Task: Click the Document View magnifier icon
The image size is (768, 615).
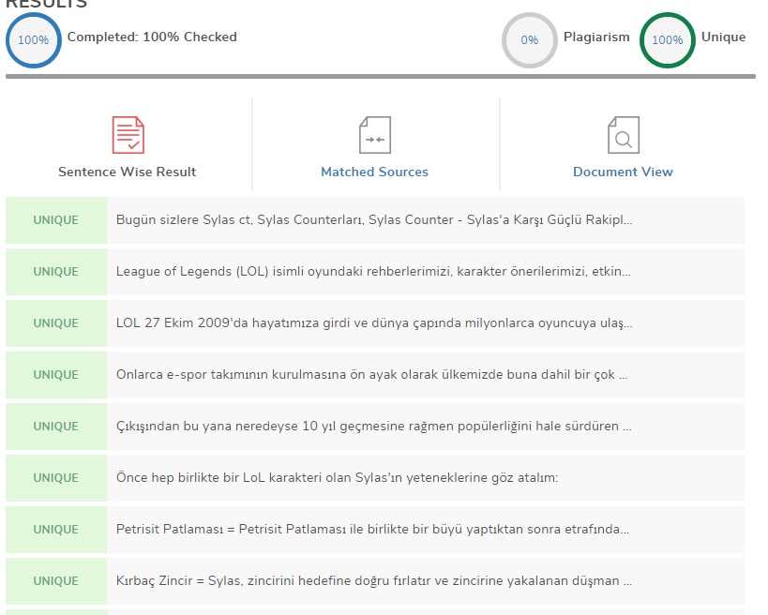Action: click(623, 135)
